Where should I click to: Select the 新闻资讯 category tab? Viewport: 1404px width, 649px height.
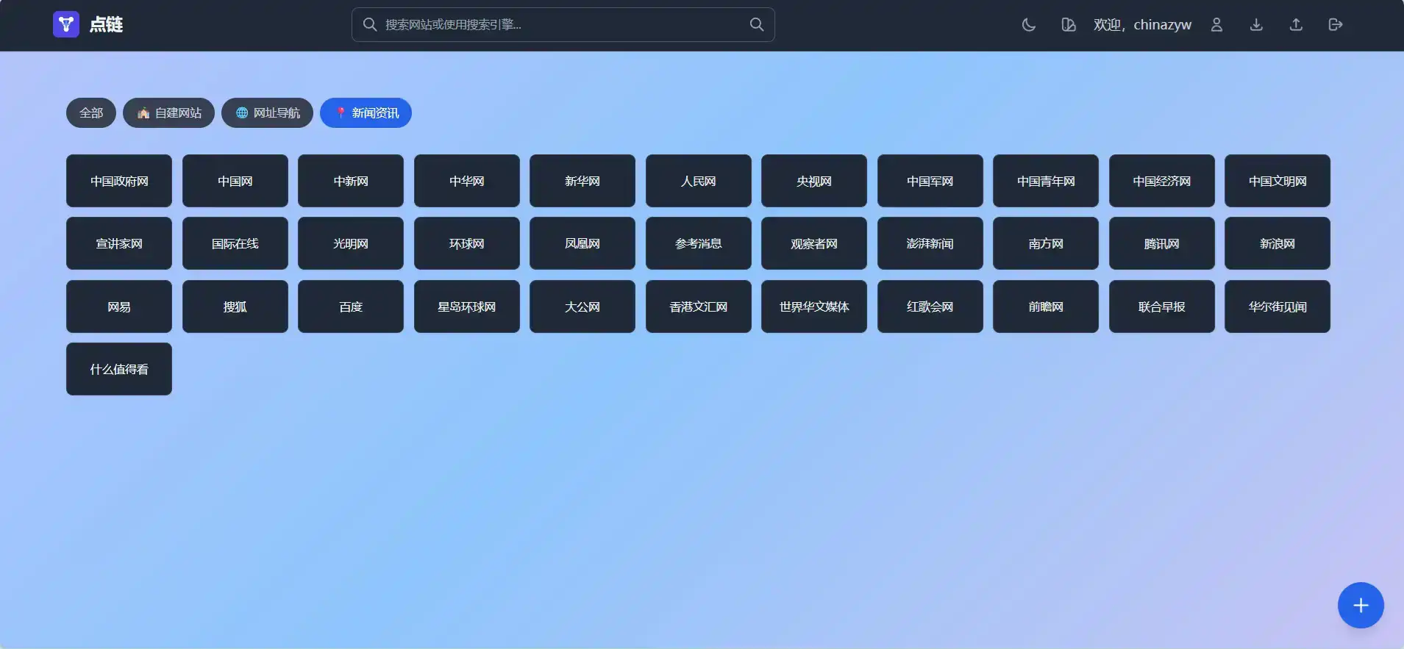pyautogui.click(x=366, y=113)
